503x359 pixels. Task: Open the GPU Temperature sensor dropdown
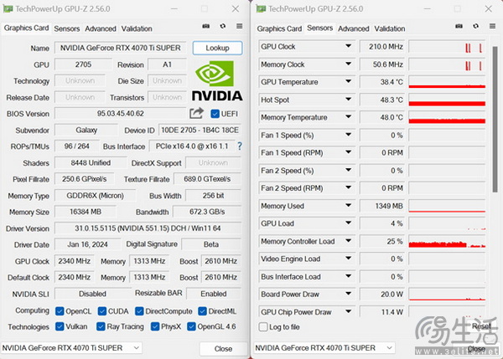pyautogui.click(x=348, y=82)
